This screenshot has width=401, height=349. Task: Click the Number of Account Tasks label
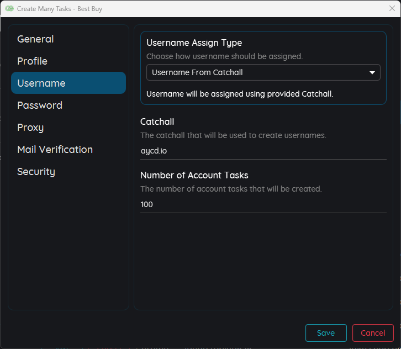tap(194, 175)
